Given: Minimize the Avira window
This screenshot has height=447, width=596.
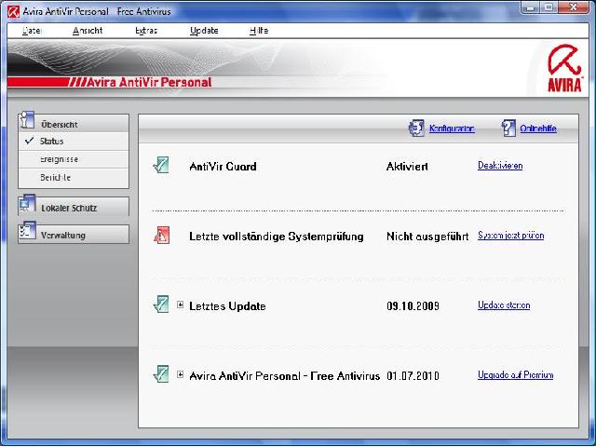Looking at the screenshot, I should coord(530,7).
